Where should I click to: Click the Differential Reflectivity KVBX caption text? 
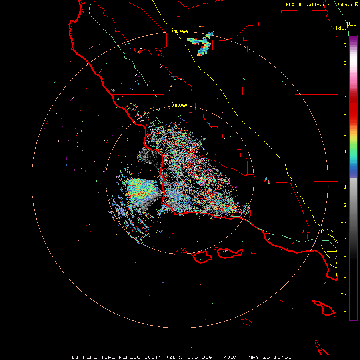coord(181,357)
